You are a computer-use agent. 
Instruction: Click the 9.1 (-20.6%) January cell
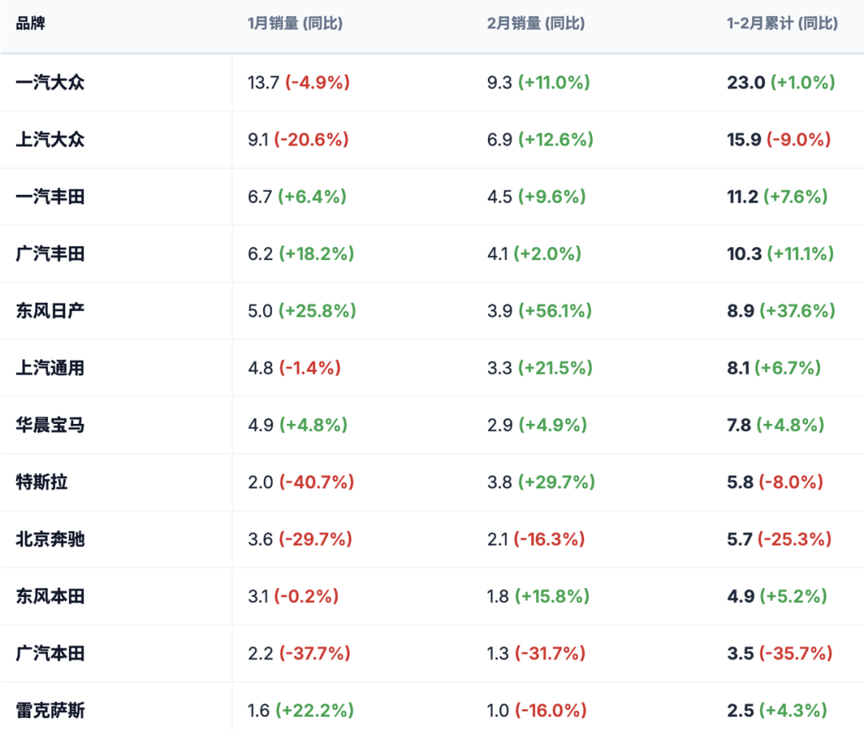(298, 139)
